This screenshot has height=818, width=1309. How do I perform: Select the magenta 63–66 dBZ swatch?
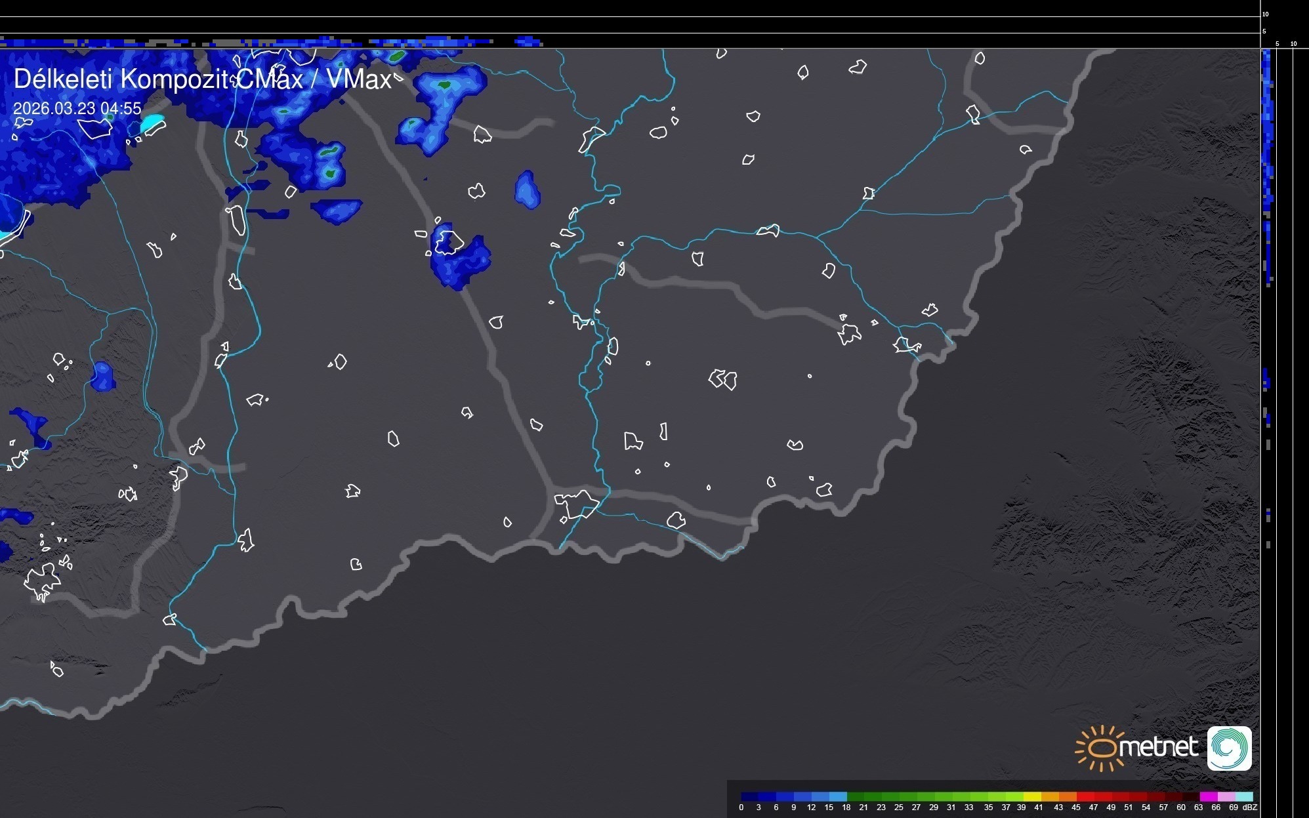(1209, 796)
